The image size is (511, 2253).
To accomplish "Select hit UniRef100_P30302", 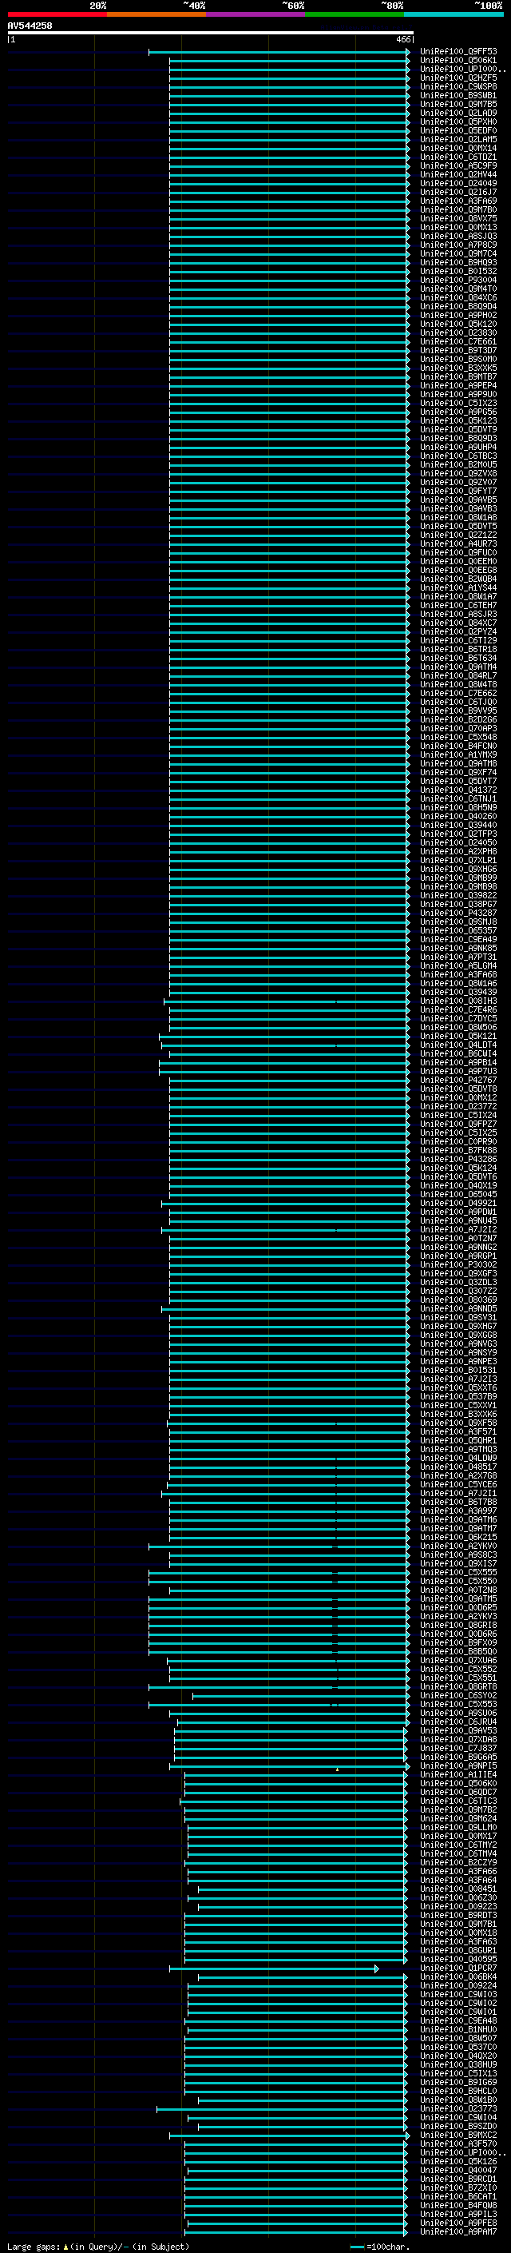I will coord(458,1264).
